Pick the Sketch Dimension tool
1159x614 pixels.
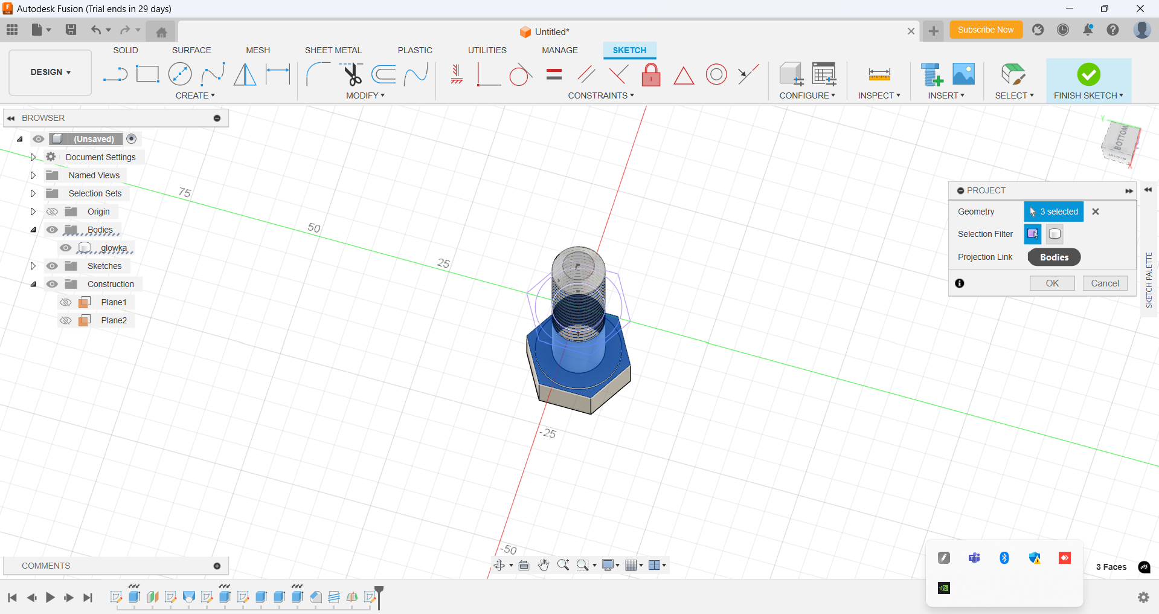tap(278, 74)
